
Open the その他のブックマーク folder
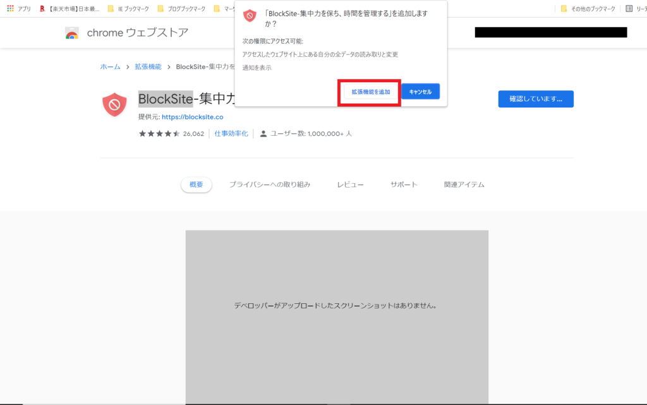click(x=588, y=9)
